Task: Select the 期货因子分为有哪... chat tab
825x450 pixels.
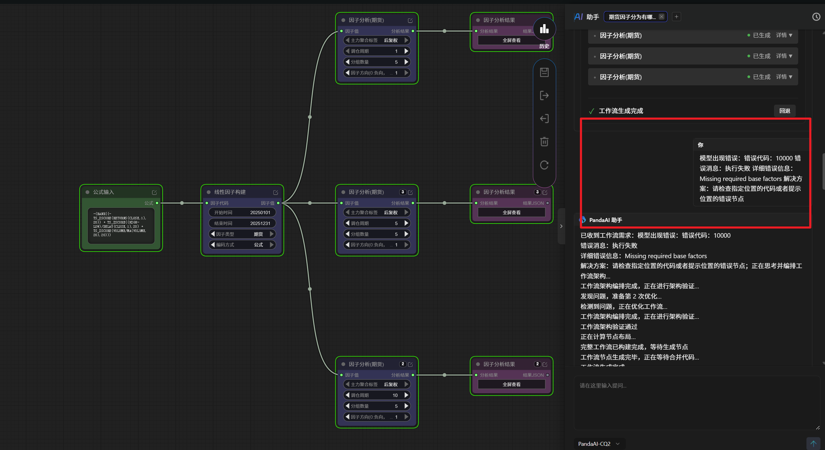Action: (632, 17)
